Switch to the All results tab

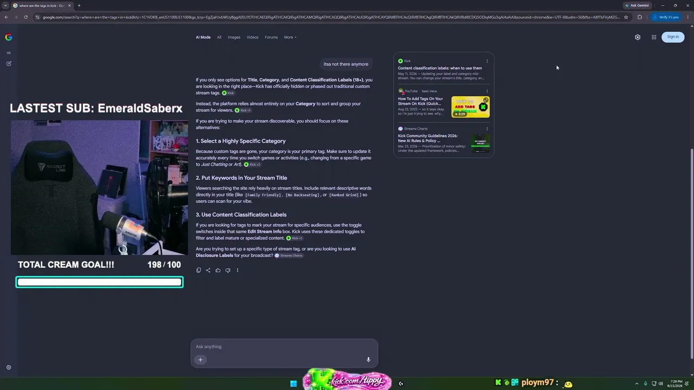219,37
